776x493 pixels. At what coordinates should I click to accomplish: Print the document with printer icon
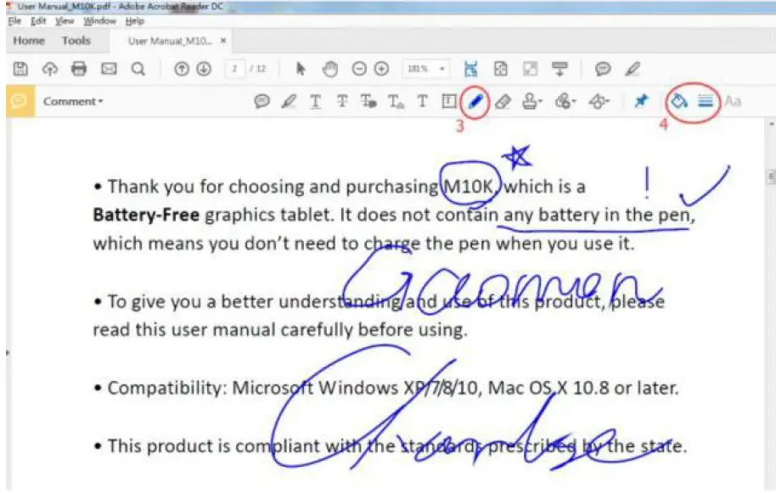(x=79, y=68)
